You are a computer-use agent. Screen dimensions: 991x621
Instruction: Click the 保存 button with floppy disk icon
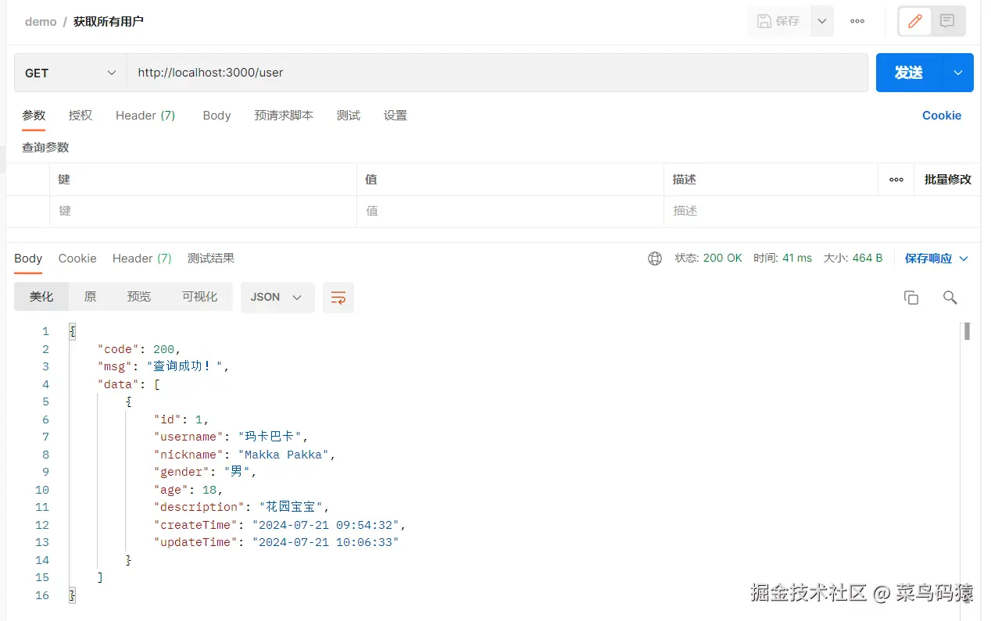click(778, 21)
